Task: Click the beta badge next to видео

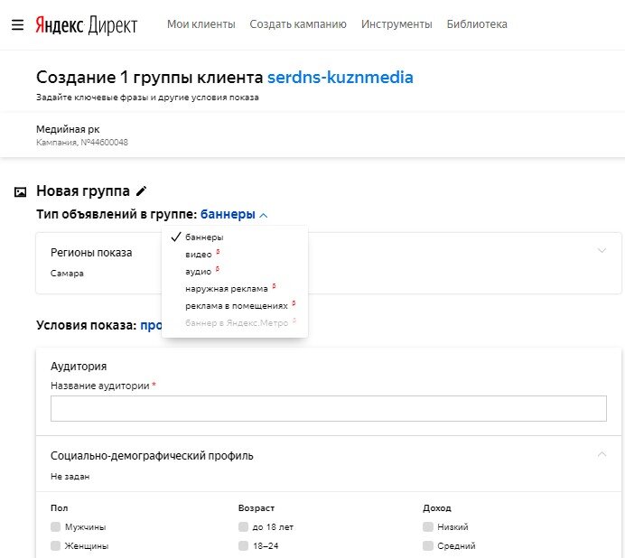Action: tap(219, 252)
